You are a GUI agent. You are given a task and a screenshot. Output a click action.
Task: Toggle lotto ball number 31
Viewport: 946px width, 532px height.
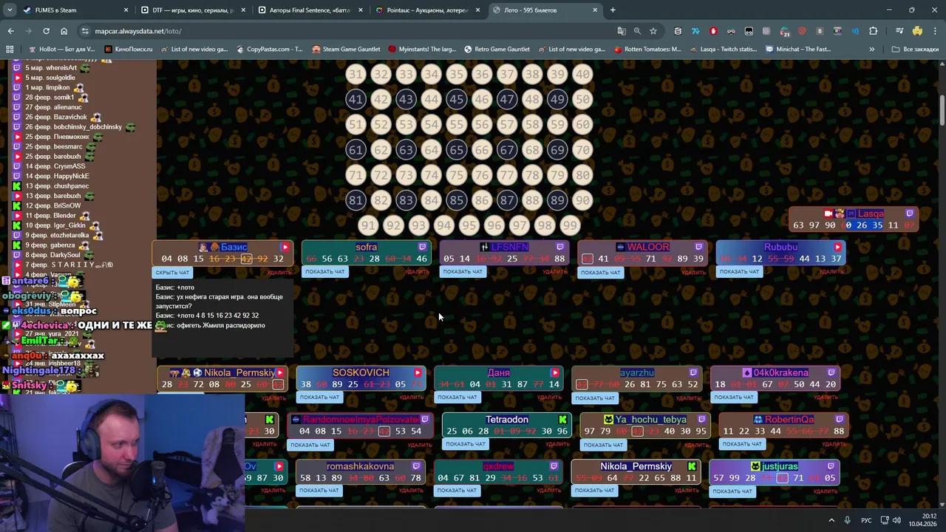tap(355, 75)
